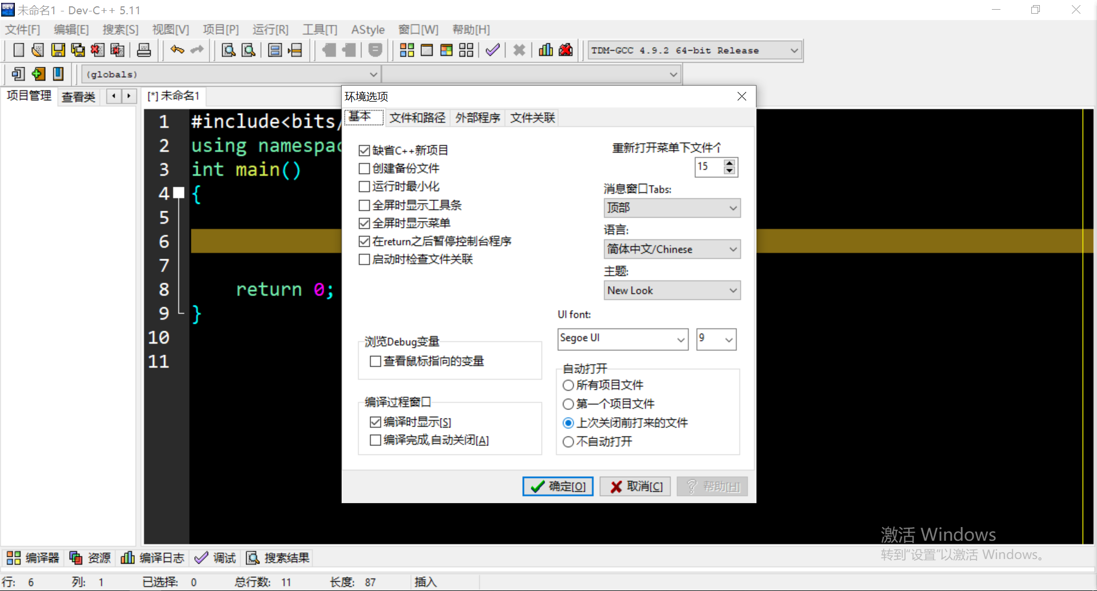This screenshot has width=1097, height=591.
Task: Close the 环境选项 dialog
Action: click(x=742, y=97)
